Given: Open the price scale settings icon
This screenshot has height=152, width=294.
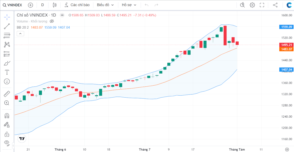Looking at the screenshot, I should coord(287,149).
